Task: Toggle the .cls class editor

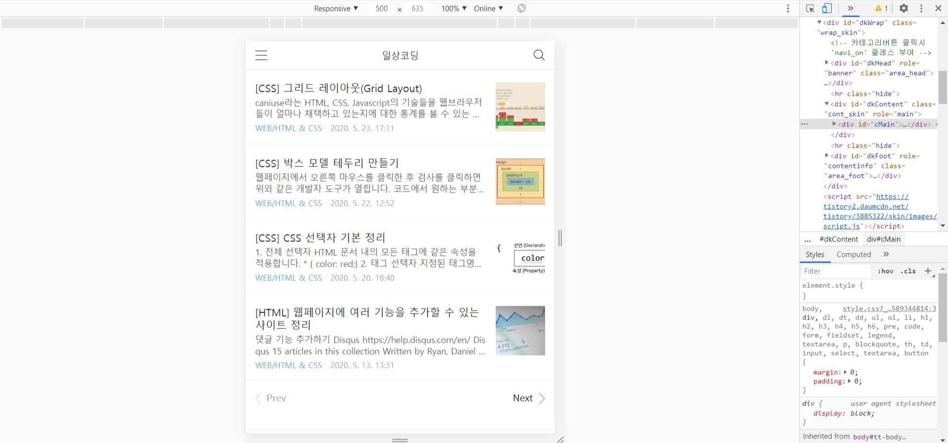Action: (x=908, y=271)
